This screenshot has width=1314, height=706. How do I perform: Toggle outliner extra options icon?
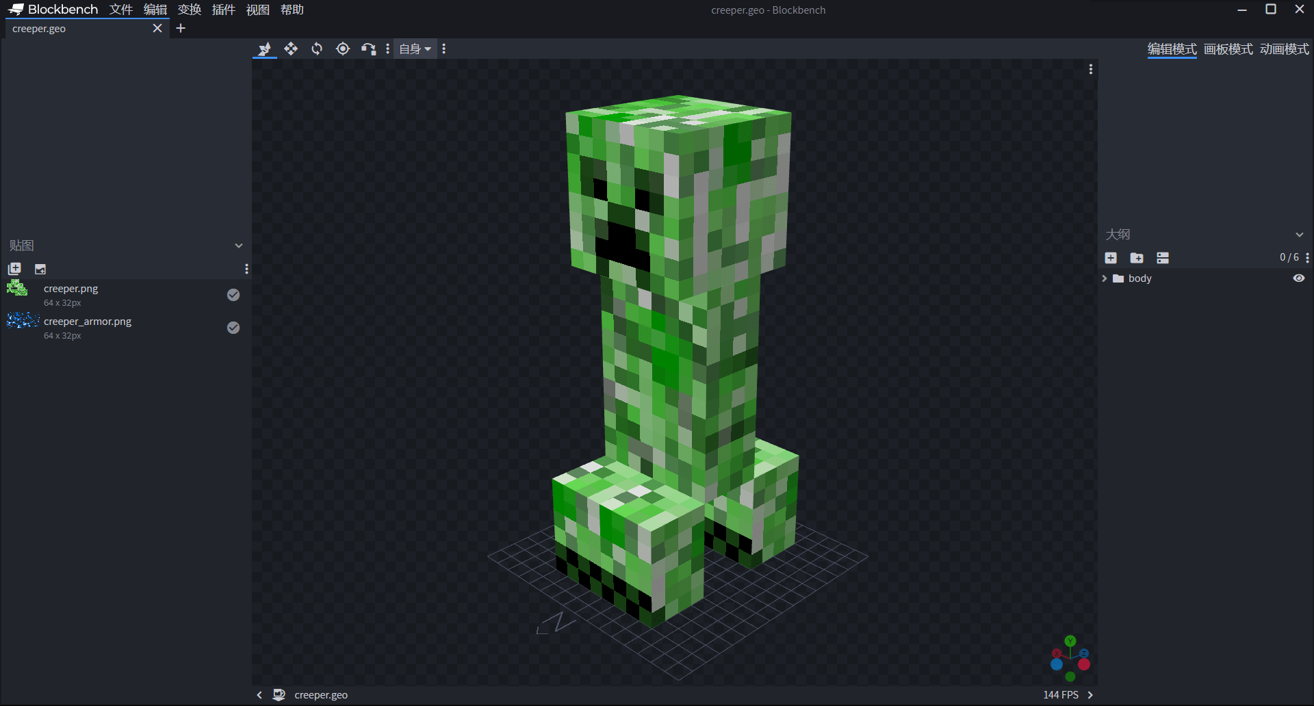click(1163, 258)
